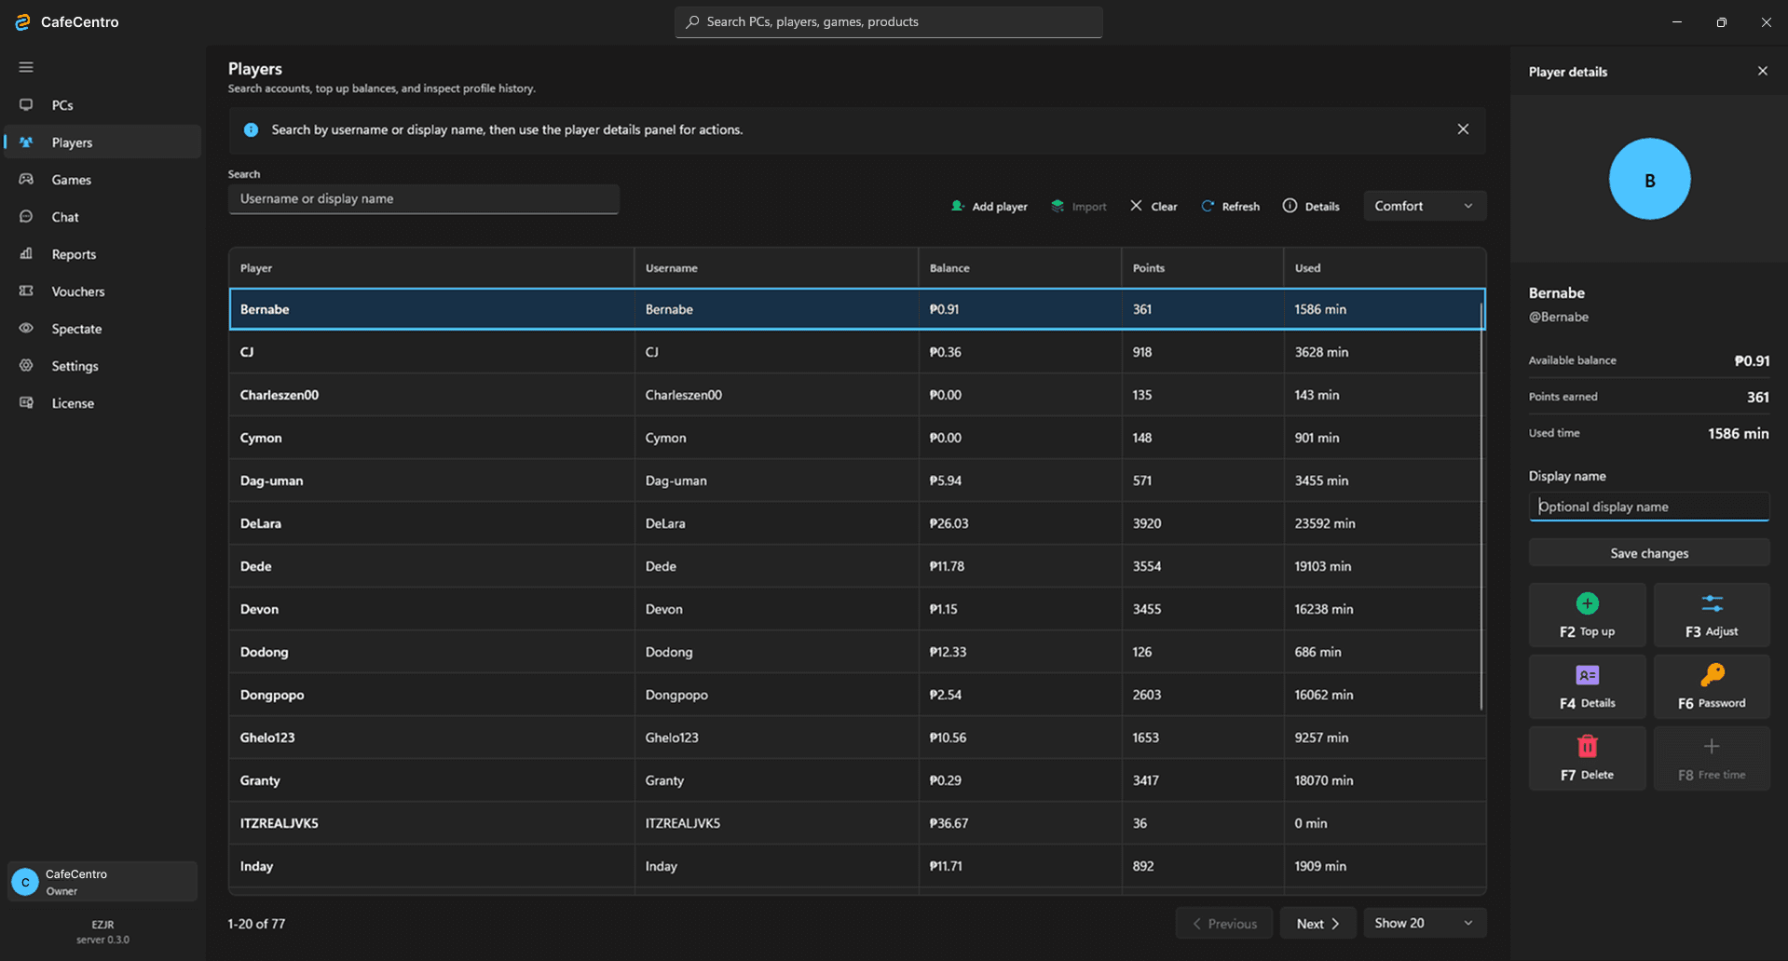Open the Chat section

click(x=102, y=217)
